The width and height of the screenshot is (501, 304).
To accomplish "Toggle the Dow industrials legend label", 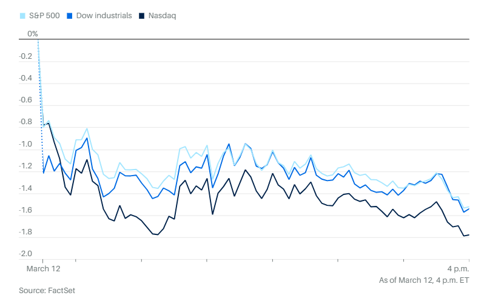I will tap(104, 15).
